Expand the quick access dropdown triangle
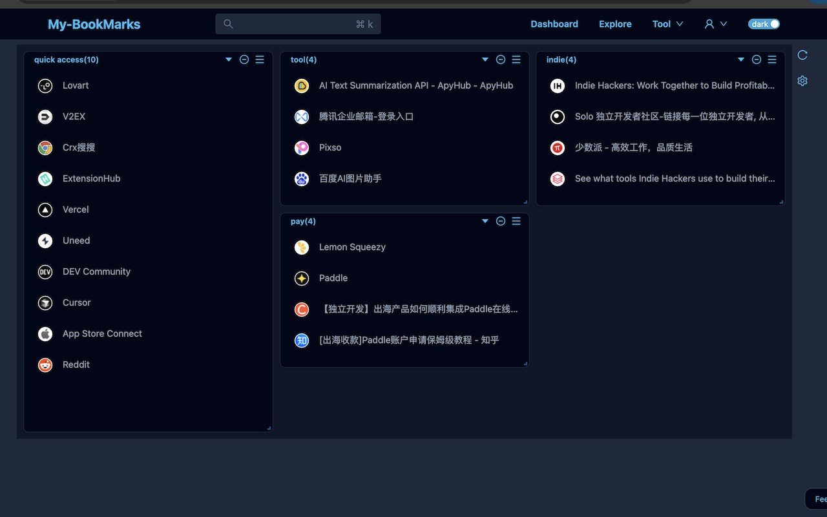This screenshot has height=517, width=827. [x=229, y=59]
